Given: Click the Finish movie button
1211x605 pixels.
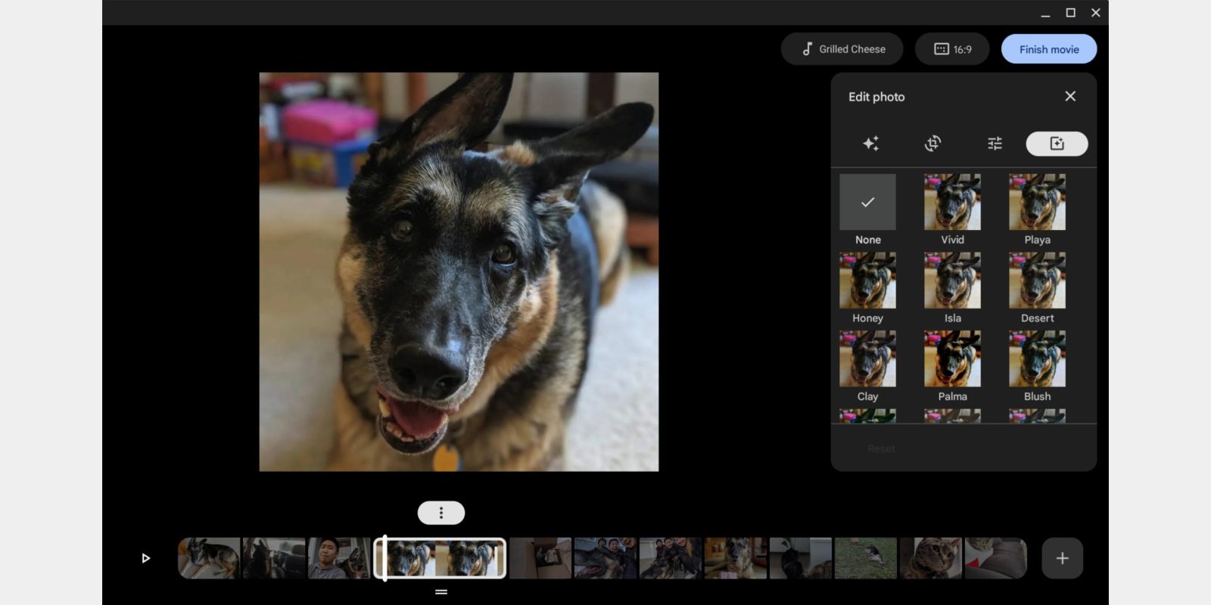Looking at the screenshot, I should pos(1048,49).
